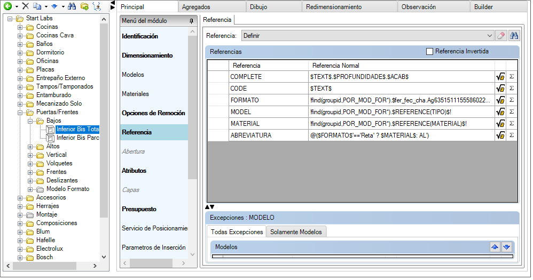Collapse the Puertas/Frentes tree node
The height and width of the screenshot is (280, 533).
[20, 112]
